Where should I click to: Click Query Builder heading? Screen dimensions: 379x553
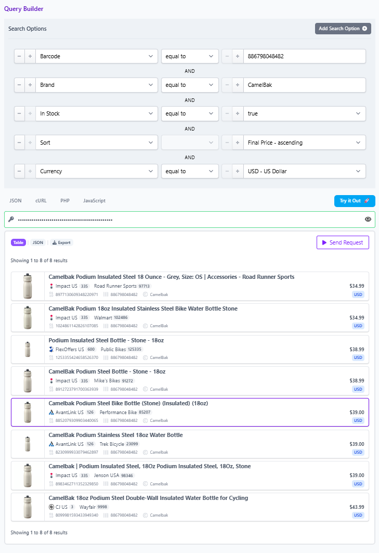pyautogui.click(x=23, y=9)
